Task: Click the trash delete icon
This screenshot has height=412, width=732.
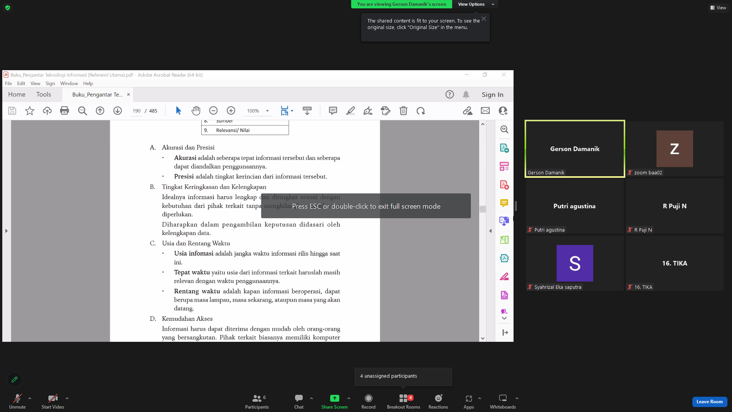Action: (403, 111)
